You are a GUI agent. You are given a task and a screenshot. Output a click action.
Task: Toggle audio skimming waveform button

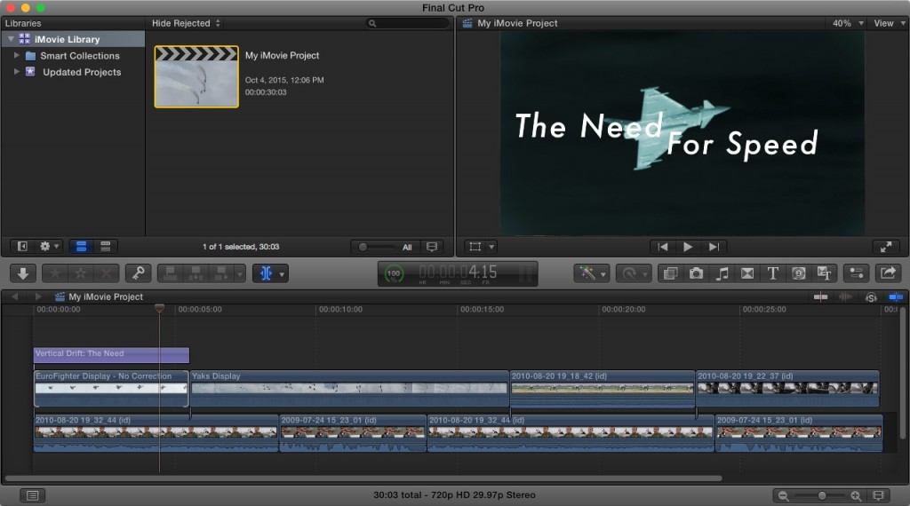tap(846, 296)
